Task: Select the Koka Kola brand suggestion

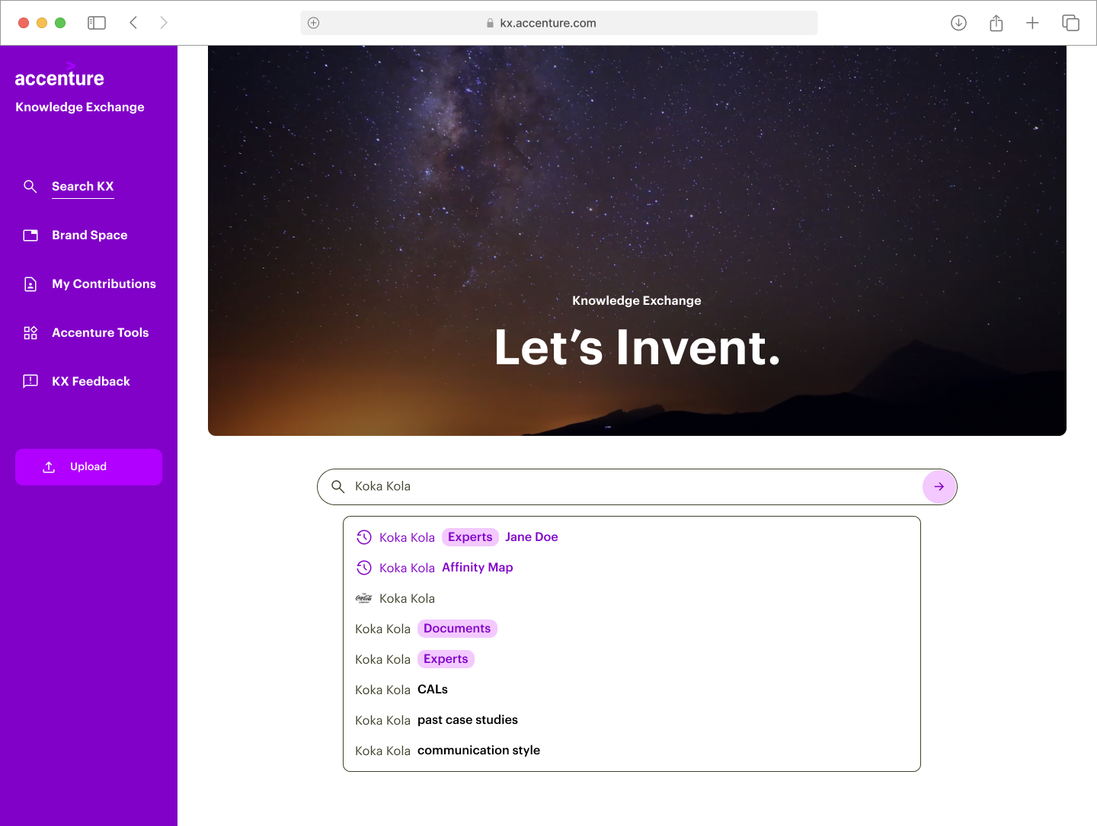Action: coord(632,598)
